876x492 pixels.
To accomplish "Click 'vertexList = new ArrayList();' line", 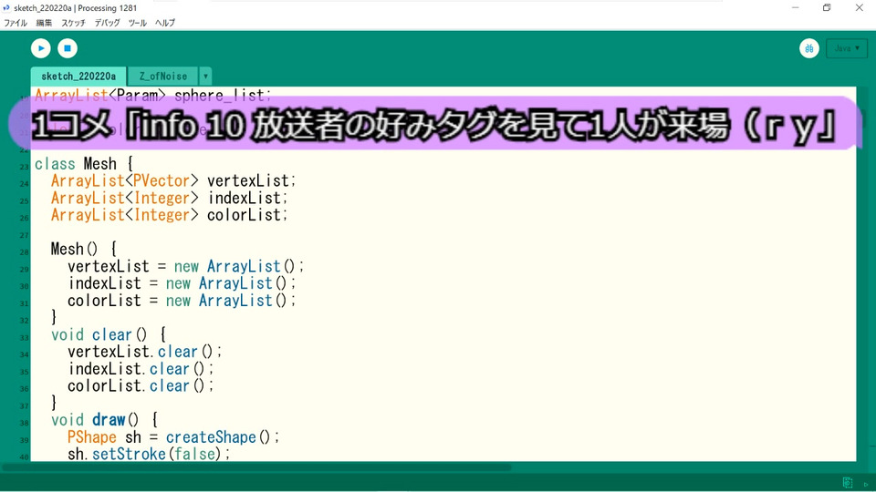I will click(x=186, y=267).
